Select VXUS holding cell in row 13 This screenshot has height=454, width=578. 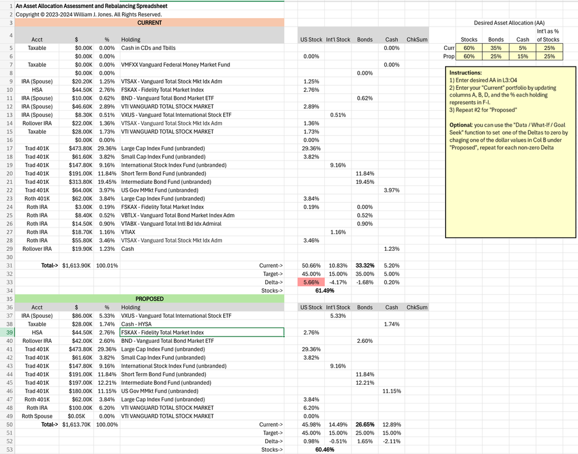click(202, 115)
